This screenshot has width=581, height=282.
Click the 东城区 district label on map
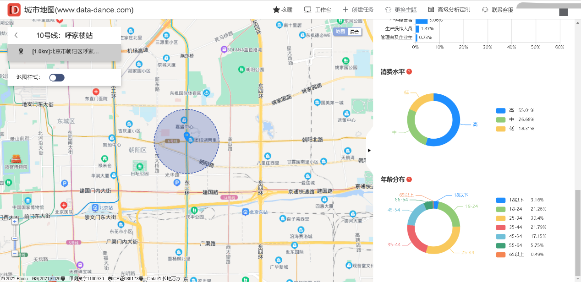(x=66, y=121)
